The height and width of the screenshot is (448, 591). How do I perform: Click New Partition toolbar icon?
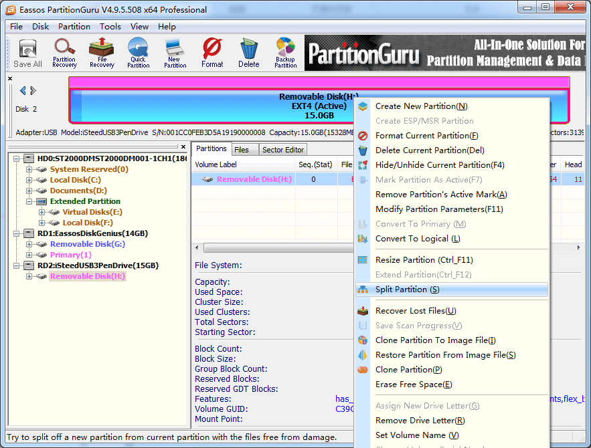pos(175,53)
